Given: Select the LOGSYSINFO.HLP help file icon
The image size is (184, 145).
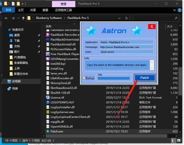Looking at the screenshot, I should click(48, 102).
